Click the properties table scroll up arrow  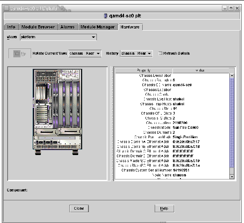[x=232, y=76]
